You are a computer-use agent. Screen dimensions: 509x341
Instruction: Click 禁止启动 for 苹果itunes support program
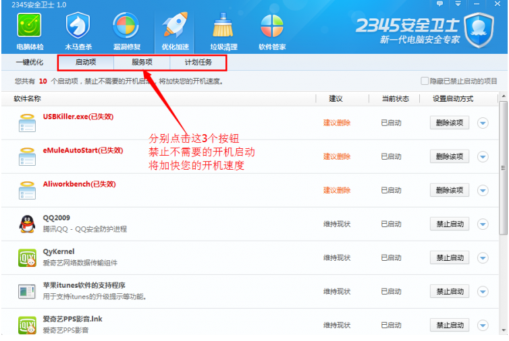450,291
